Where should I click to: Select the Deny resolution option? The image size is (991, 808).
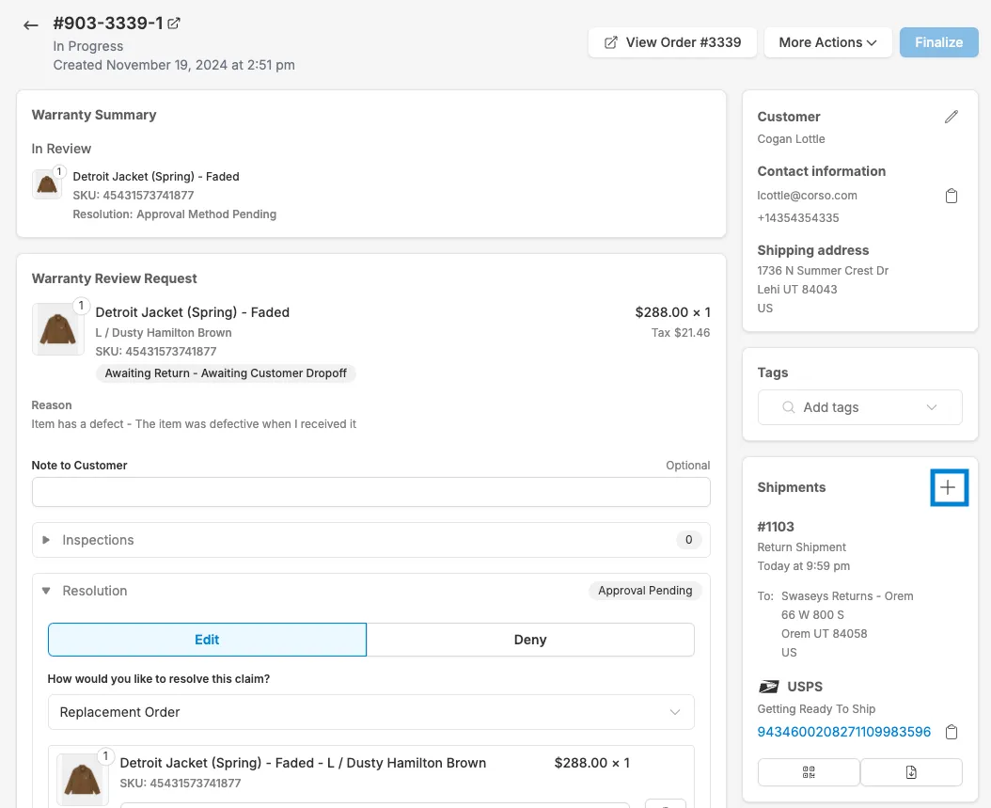pyautogui.click(x=530, y=639)
